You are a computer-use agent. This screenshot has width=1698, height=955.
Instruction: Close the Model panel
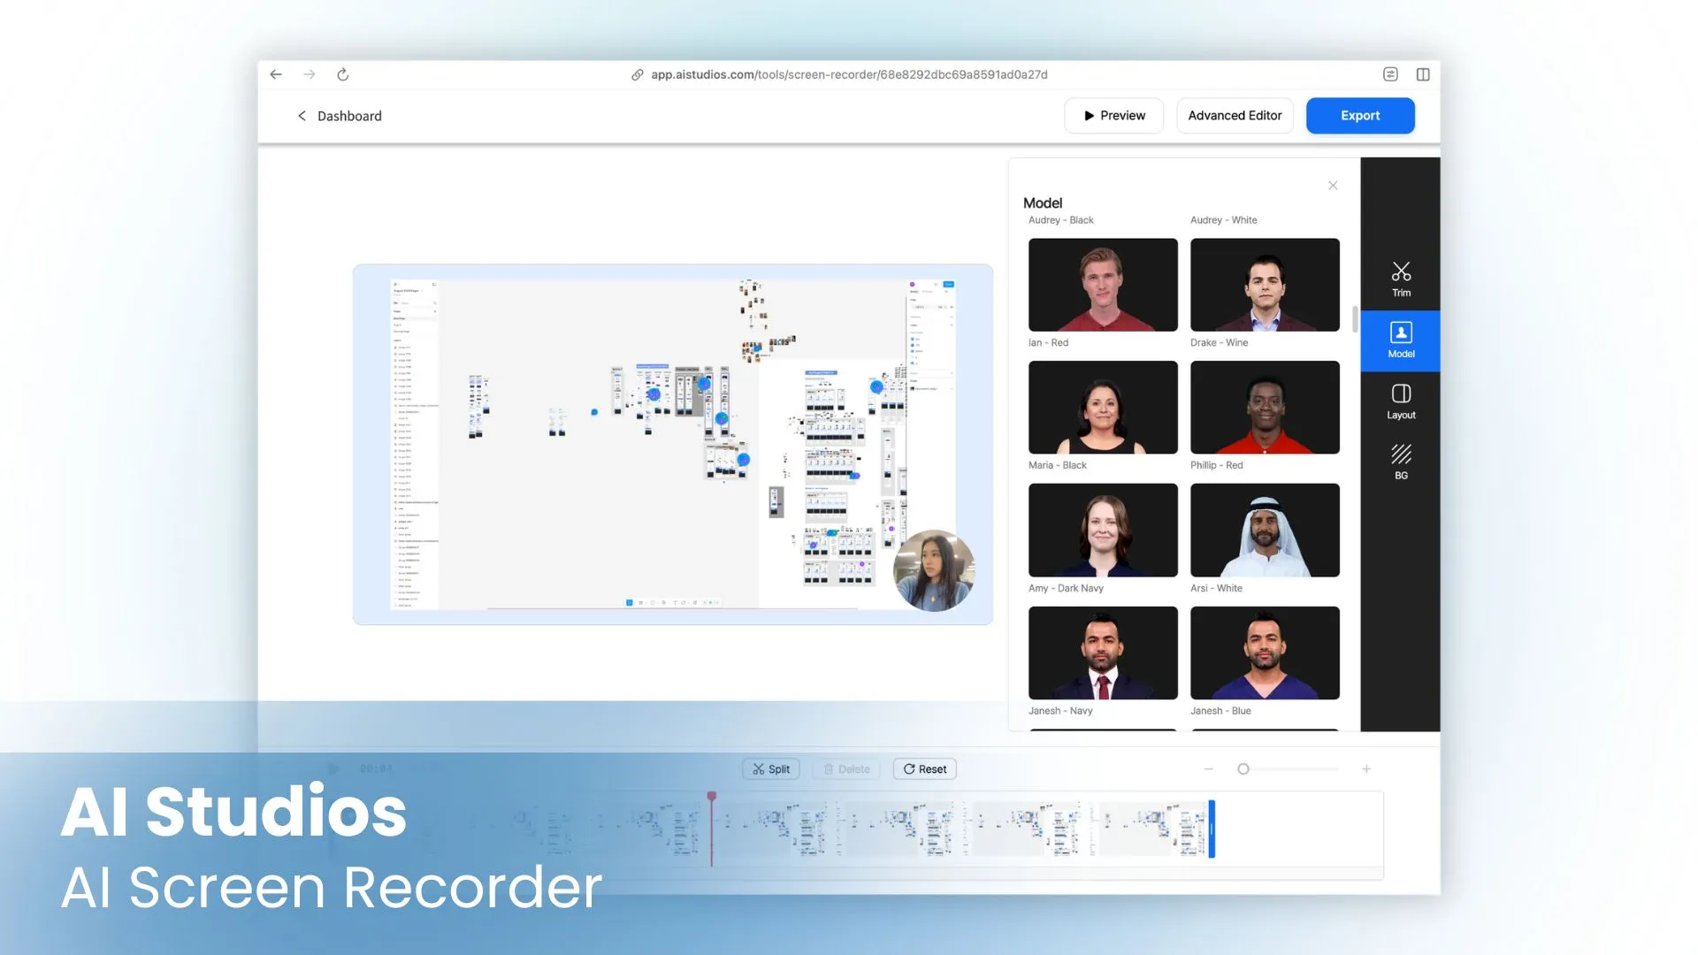click(1333, 186)
